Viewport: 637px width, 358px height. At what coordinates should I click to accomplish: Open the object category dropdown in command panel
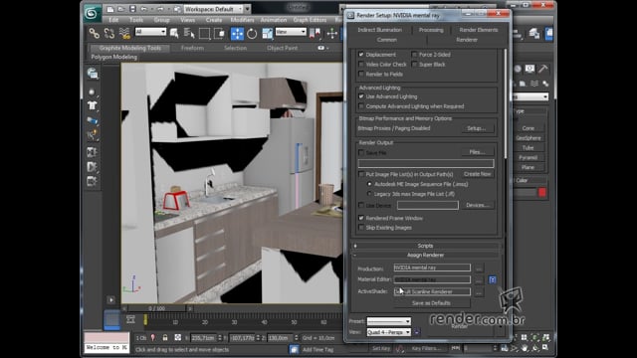(530, 96)
